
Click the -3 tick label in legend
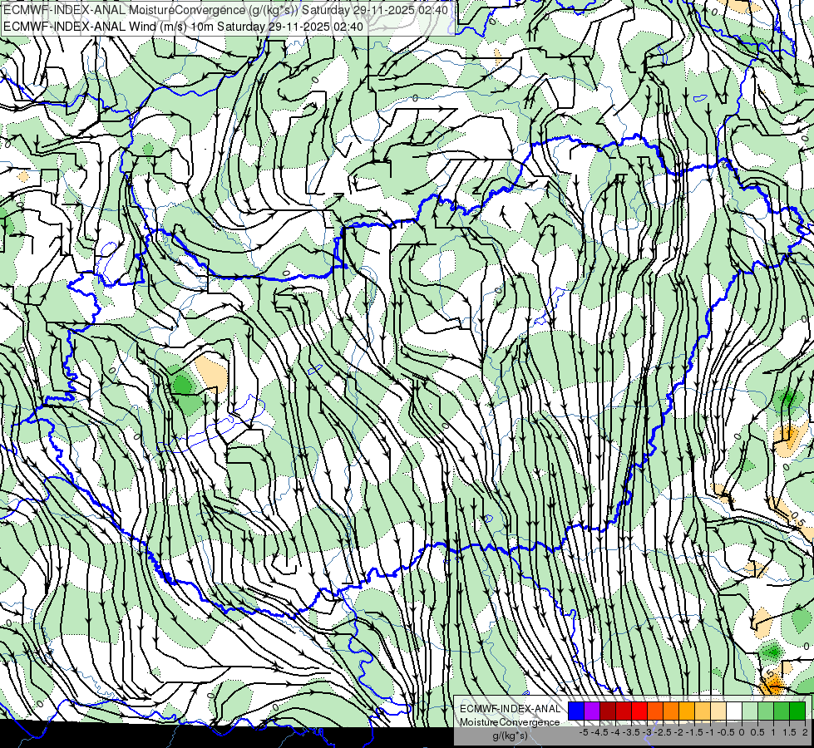[648, 732]
